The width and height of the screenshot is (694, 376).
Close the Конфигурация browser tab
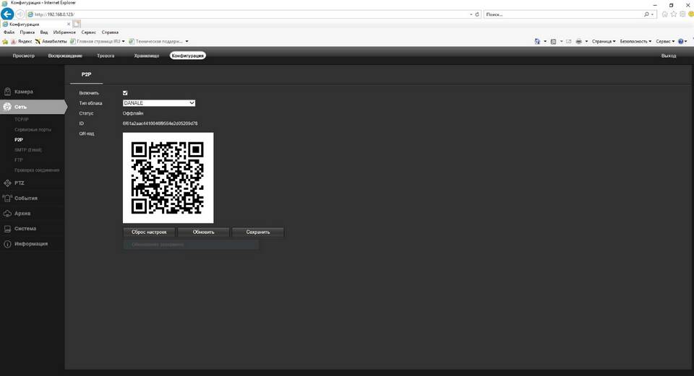pyautogui.click(x=69, y=24)
